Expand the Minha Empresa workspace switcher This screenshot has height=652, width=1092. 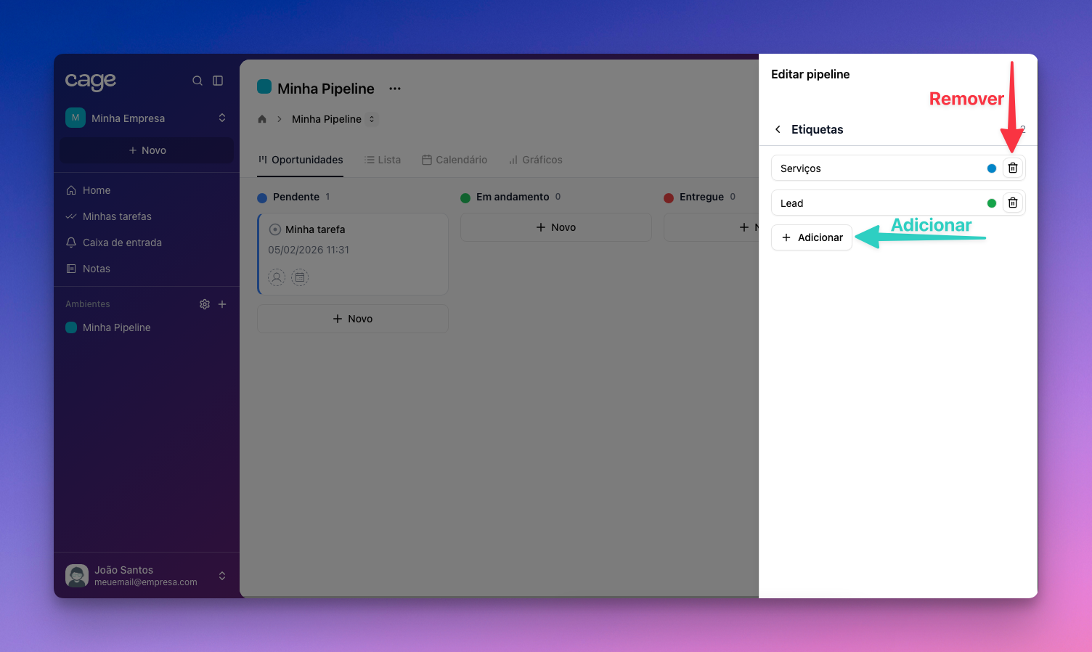(x=221, y=118)
